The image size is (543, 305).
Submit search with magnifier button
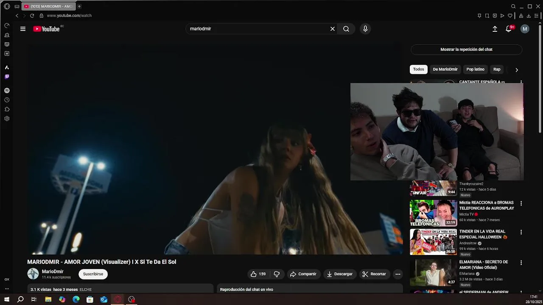tap(346, 29)
